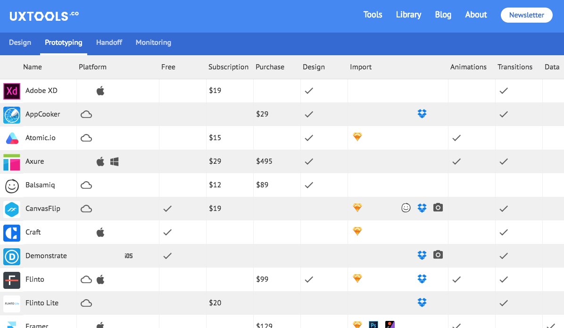The width and height of the screenshot is (564, 328).
Task: Sort by the Free column header
Action: coord(168,67)
